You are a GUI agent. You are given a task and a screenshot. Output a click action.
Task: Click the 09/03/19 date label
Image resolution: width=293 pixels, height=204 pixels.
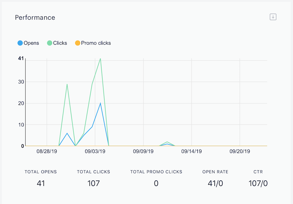[95, 151]
